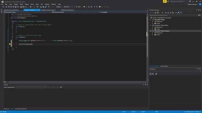Switch to Find Symbol Results tab

click(x=21, y=109)
